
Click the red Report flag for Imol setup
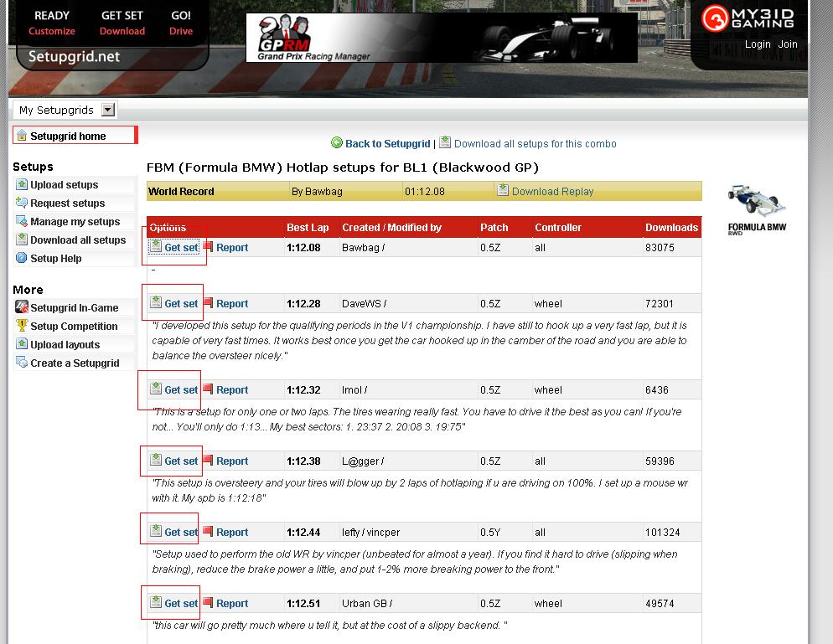pos(208,389)
